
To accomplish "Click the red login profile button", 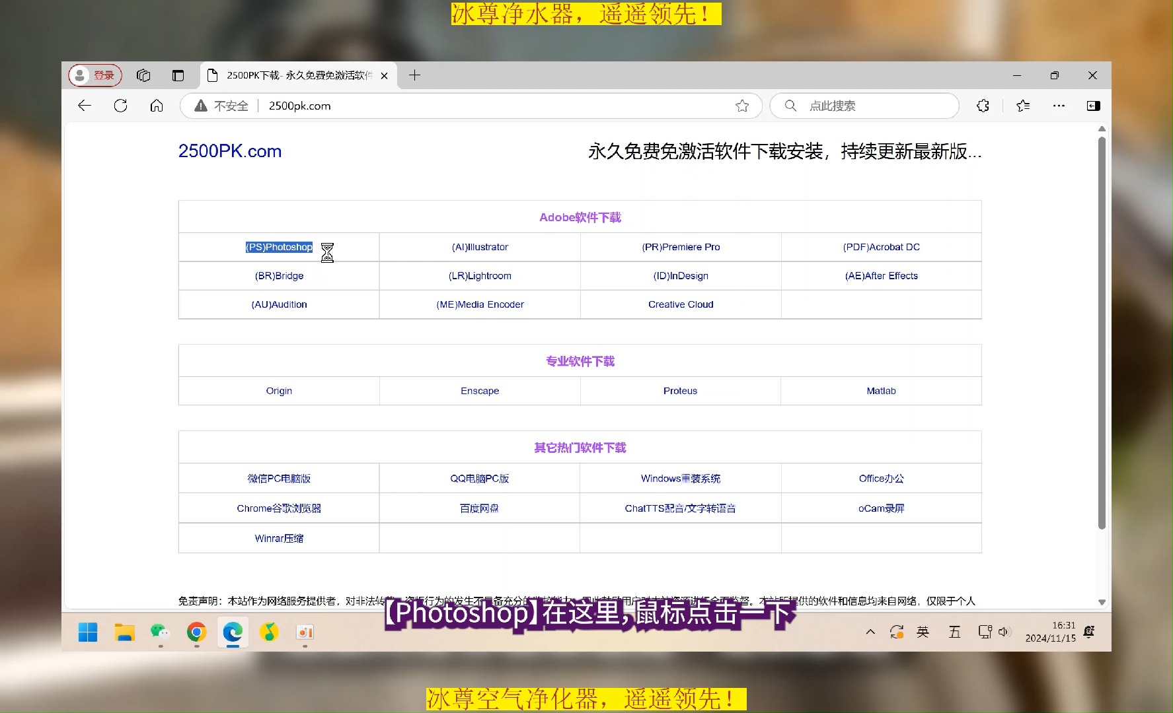I will pos(95,75).
